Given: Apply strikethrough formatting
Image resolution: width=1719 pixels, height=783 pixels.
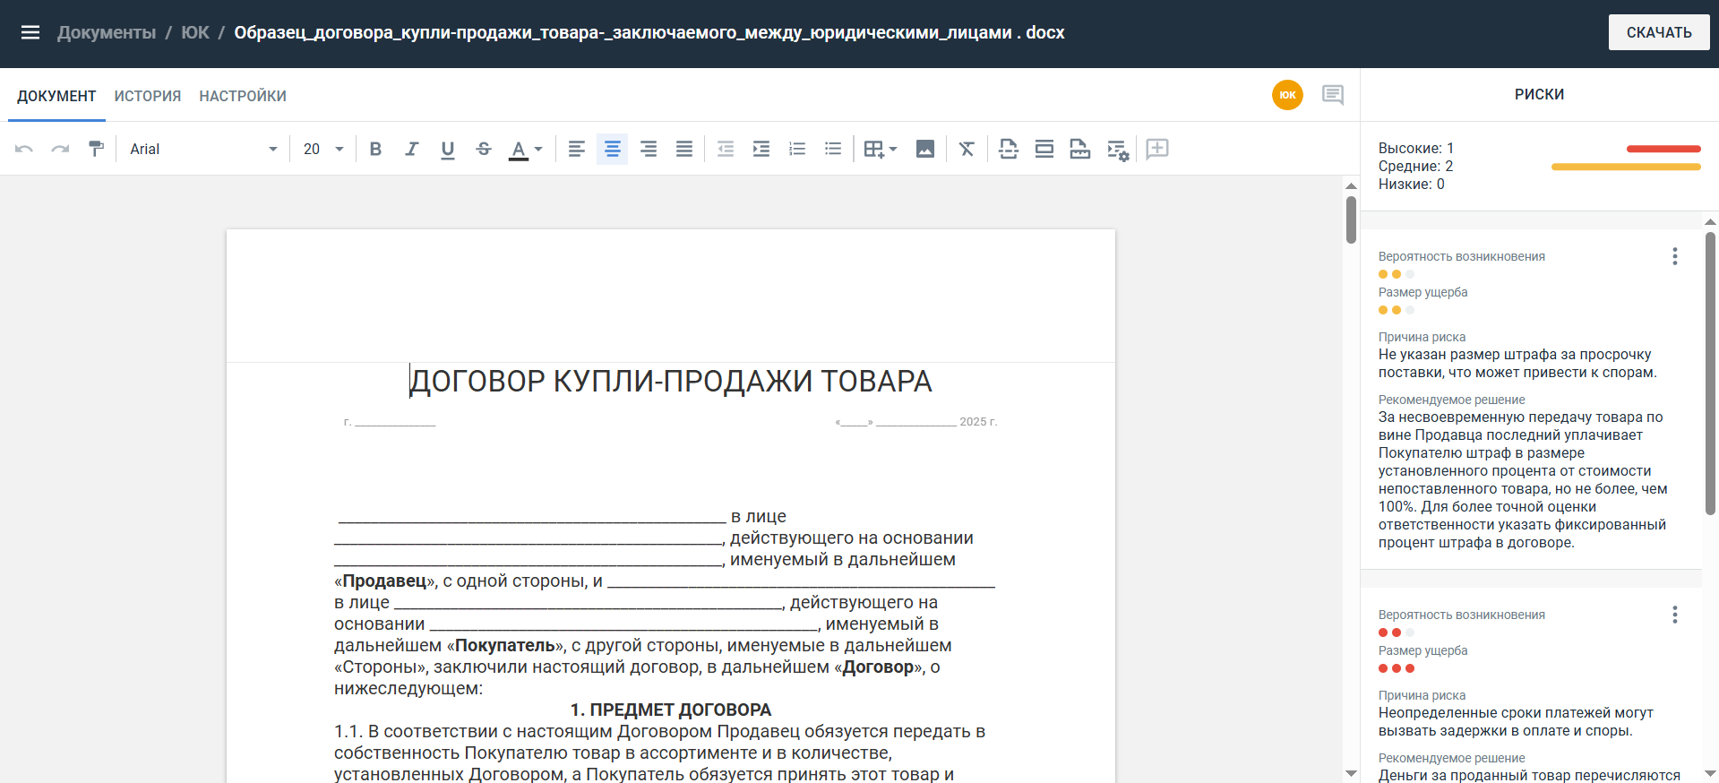Looking at the screenshot, I should (483, 149).
